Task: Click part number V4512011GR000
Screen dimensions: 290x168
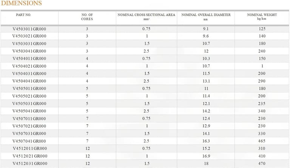Action: [x=29, y=148]
